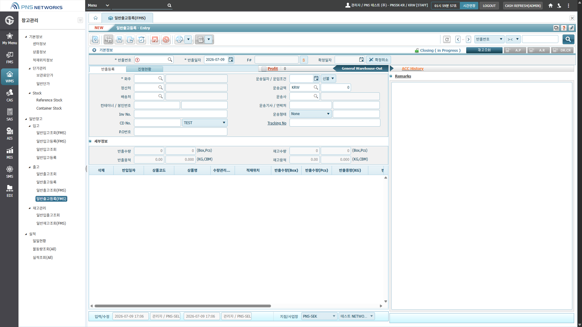Viewport: 582px width, 327px height.
Task: Click the red Cancel/prohibit toolbar icon
Action: 166,40
